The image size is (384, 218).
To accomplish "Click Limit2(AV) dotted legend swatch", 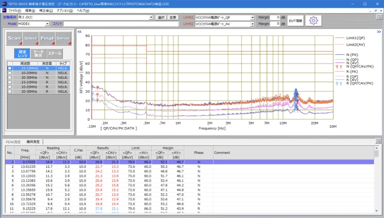I will click(x=339, y=44).
